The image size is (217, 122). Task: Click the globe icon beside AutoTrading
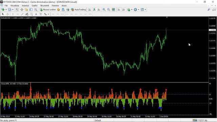pos(68,9)
